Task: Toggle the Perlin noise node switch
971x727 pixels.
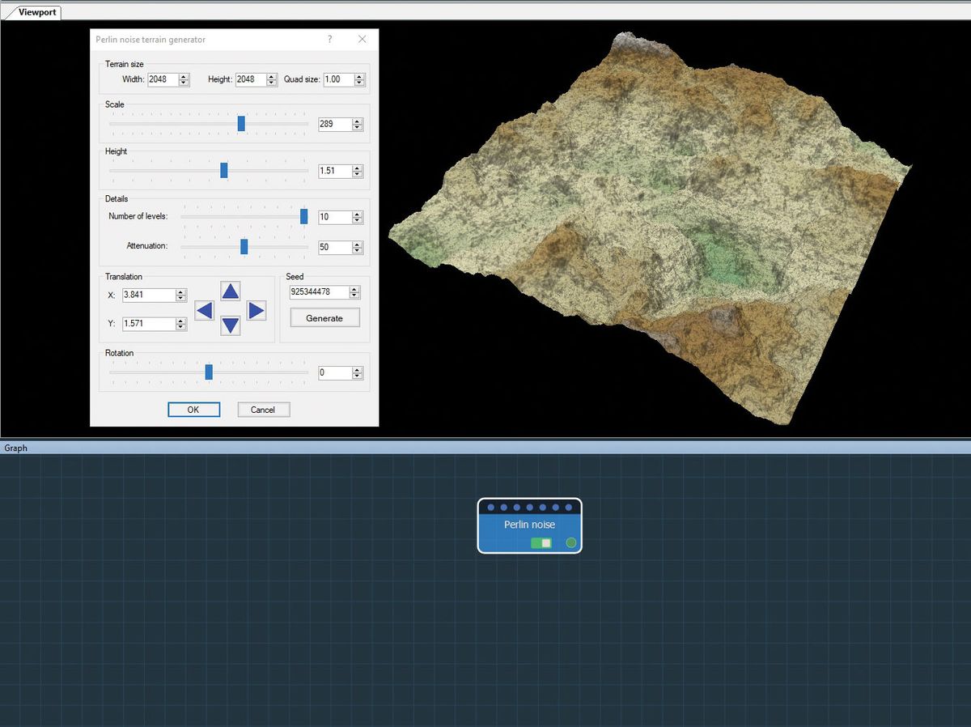Action: [541, 542]
